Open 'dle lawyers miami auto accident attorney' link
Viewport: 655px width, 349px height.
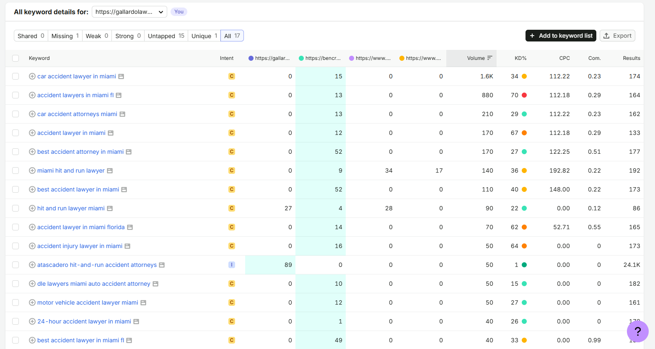point(94,284)
